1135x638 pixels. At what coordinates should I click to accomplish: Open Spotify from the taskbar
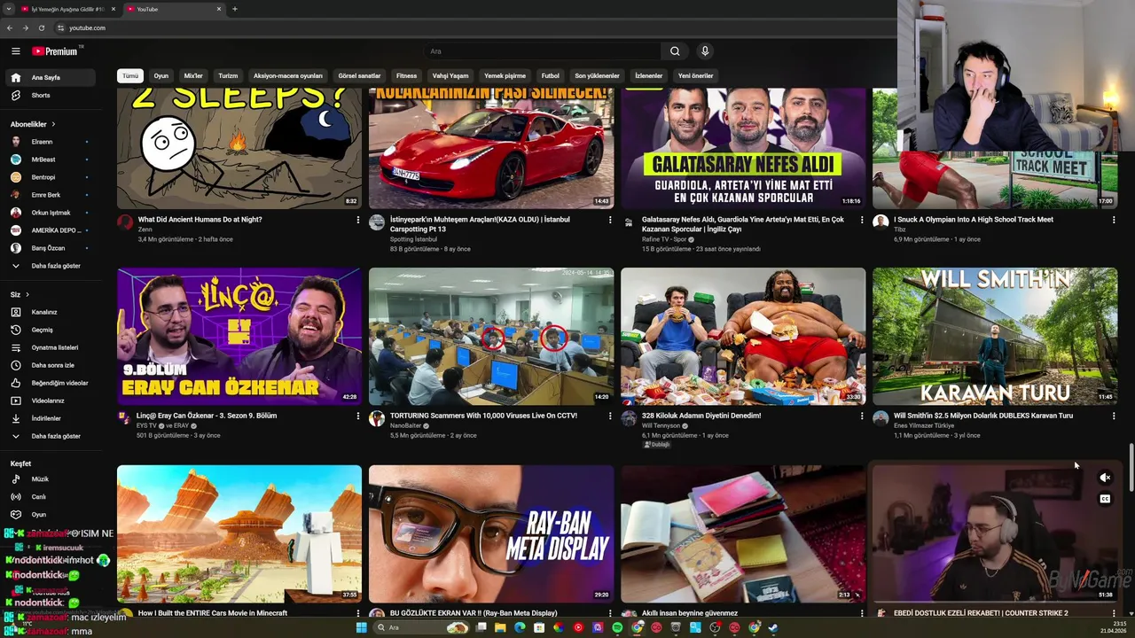[x=617, y=627]
